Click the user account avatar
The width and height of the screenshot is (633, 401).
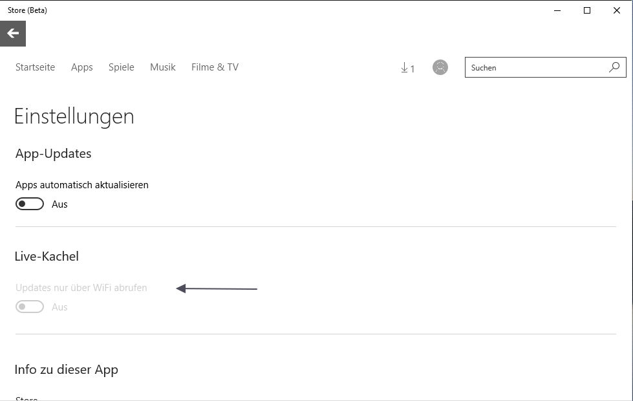[440, 67]
